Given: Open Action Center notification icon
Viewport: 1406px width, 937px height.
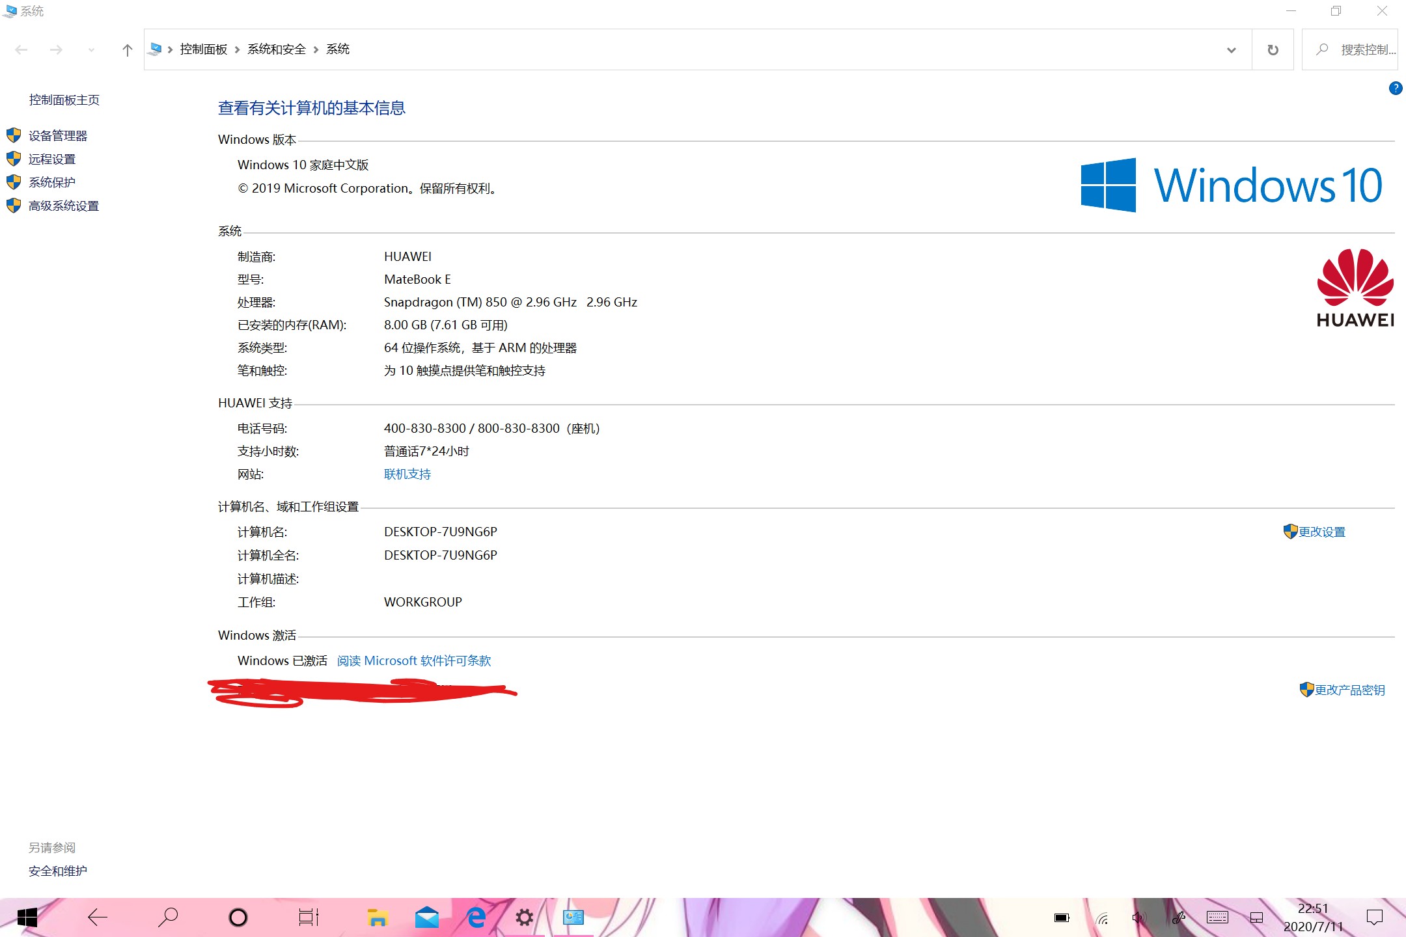Looking at the screenshot, I should (1375, 918).
